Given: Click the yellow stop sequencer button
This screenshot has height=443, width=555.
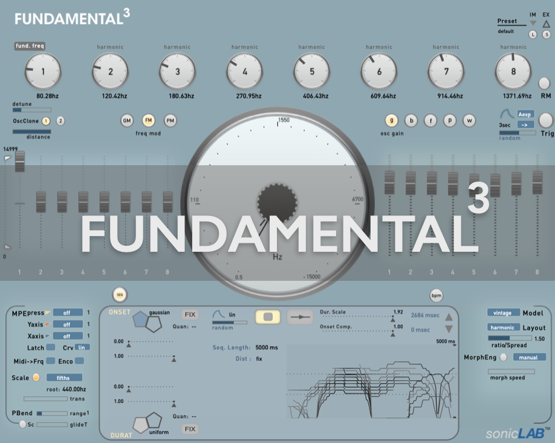Looking at the screenshot, I should [268, 317].
